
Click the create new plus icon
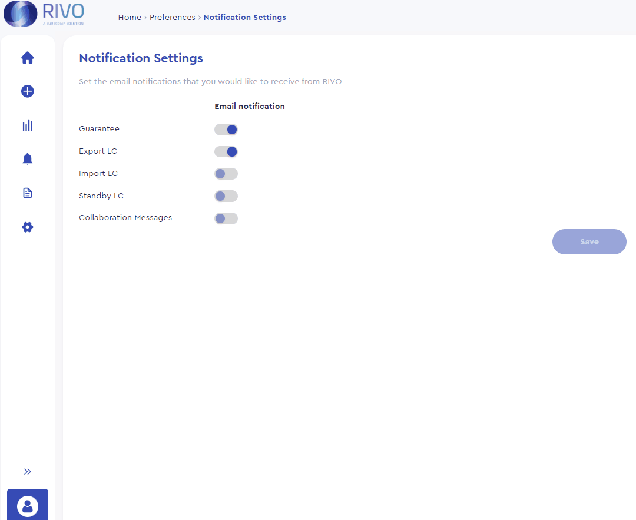pos(27,91)
